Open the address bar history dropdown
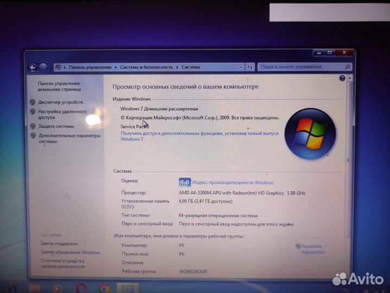Screen dimensions: 390x293 [x=241, y=67]
